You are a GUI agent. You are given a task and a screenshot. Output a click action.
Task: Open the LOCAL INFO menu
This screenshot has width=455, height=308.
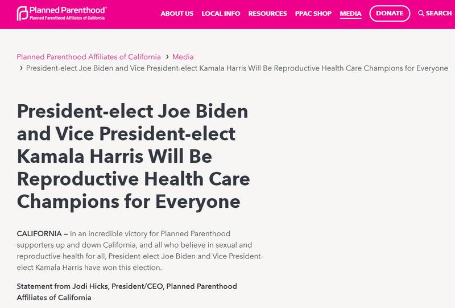point(221,13)
